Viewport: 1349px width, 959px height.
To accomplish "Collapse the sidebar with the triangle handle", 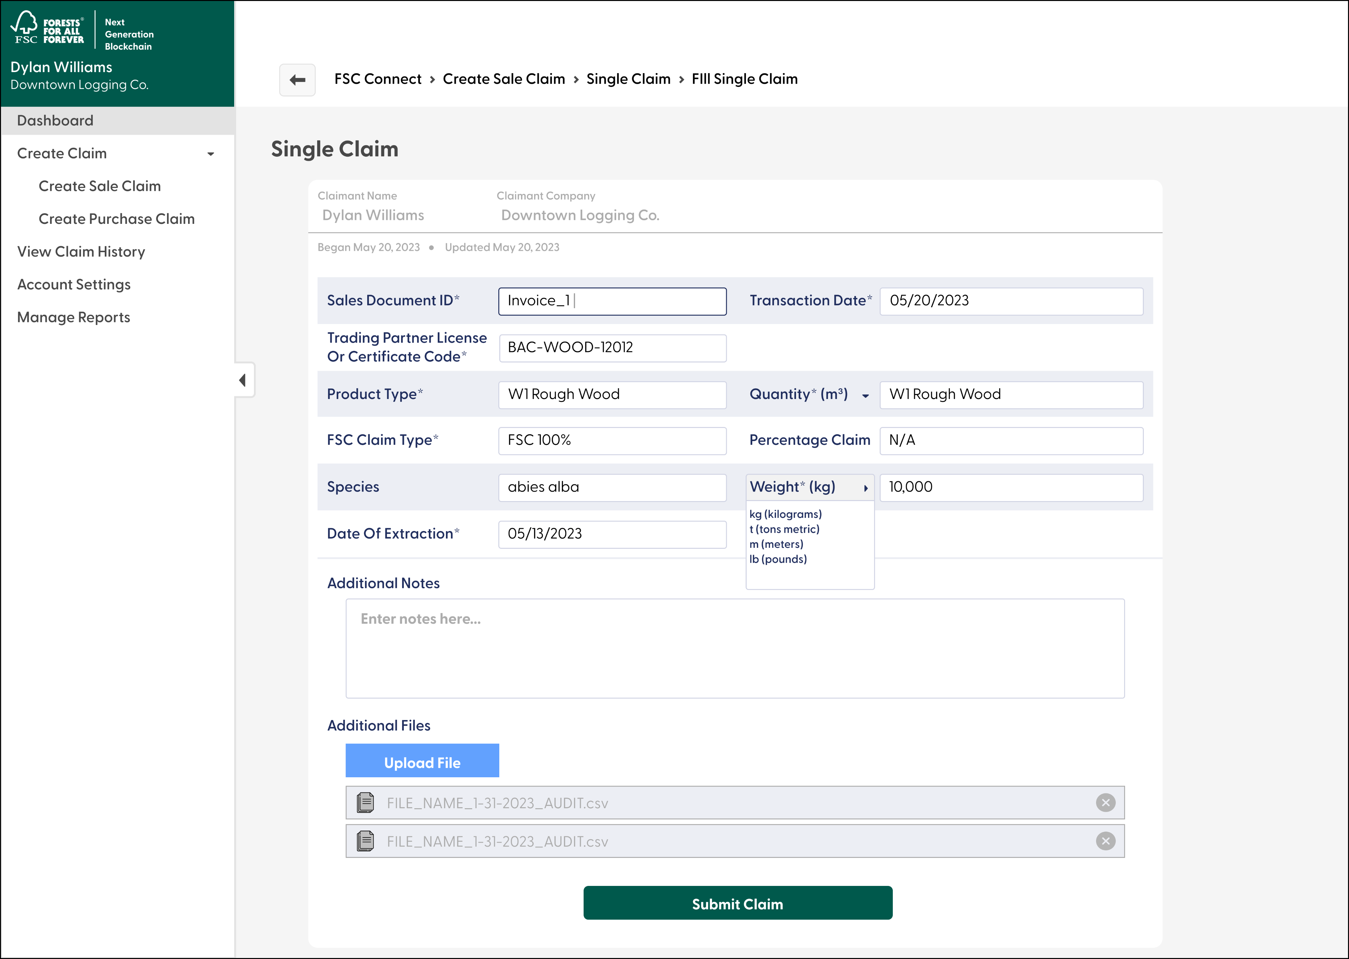I will pos(243,380).
